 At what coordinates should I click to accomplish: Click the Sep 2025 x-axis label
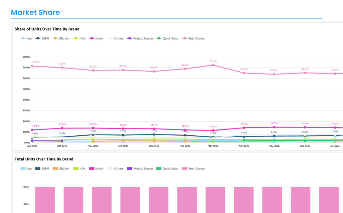point(32,146)
